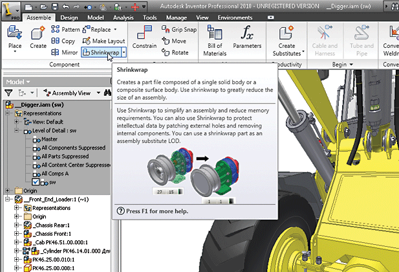Image resolution: width=399 pixels, height=272 pixels.
Task: Select the Copy component tool
Action: (x=63, y=41)
